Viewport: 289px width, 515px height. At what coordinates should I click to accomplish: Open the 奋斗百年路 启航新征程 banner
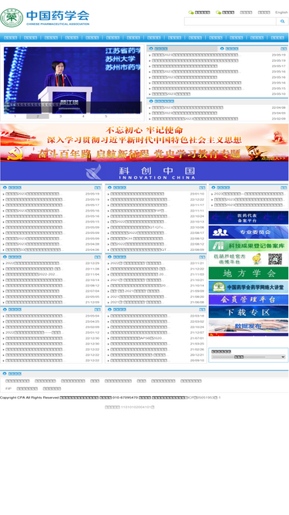tap(144, 154)
